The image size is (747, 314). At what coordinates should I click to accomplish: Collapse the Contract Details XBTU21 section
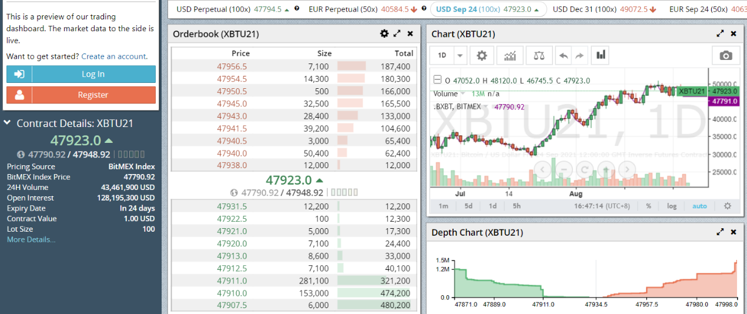point(7,123)
